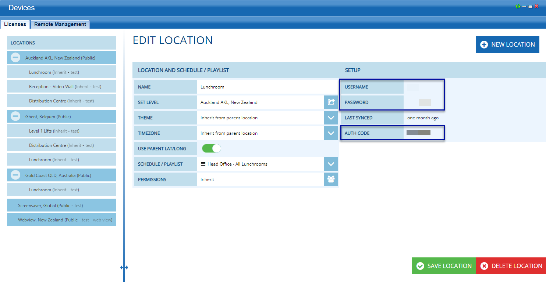The height and width of the screenshot is (282, 546).
Task: Toggle the Use Parent Lat/Long switch
Action: [212, 148]
